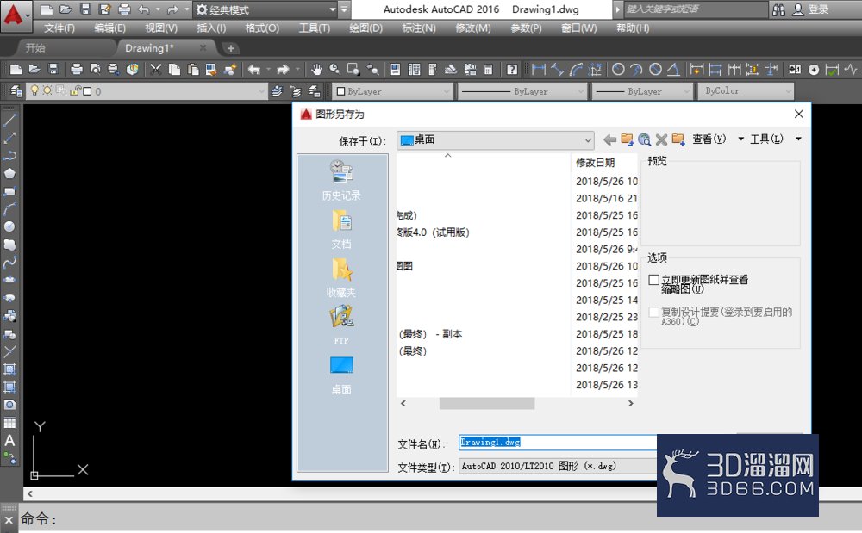Click the file list's scroll-right arrow
The image size is (862, 533).
coord(631,404)
